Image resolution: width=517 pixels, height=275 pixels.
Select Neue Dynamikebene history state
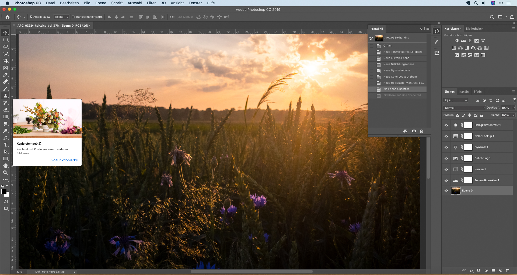397,71
